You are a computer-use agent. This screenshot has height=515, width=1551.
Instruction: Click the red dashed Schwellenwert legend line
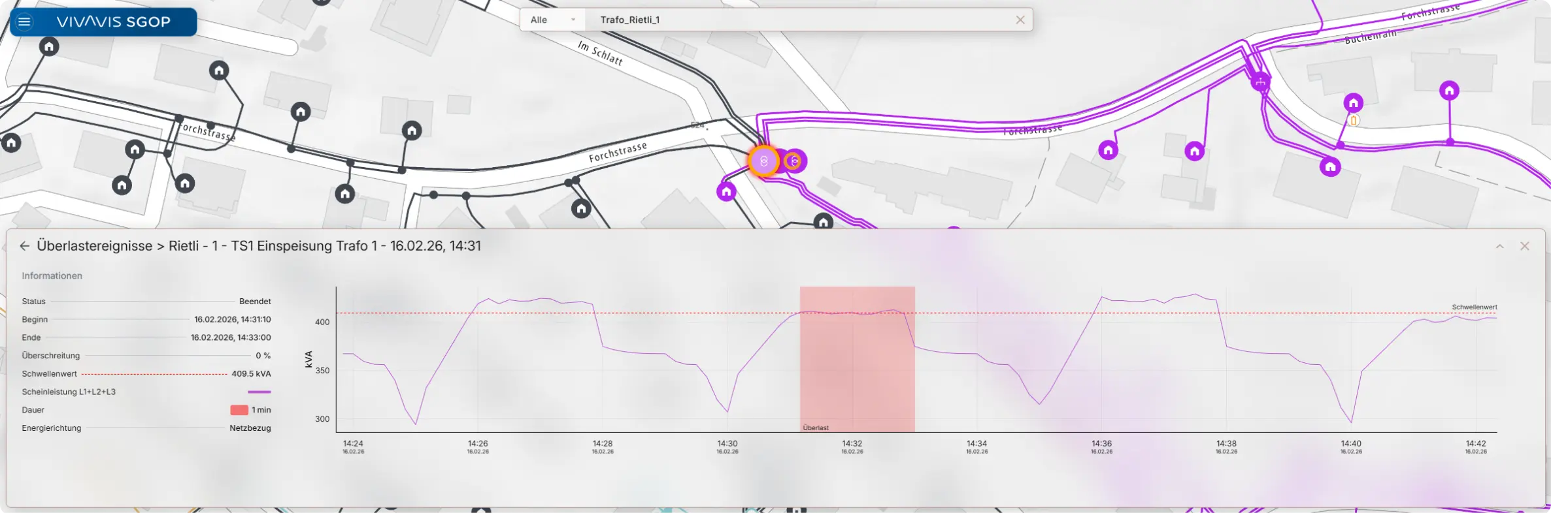(154, 374)
